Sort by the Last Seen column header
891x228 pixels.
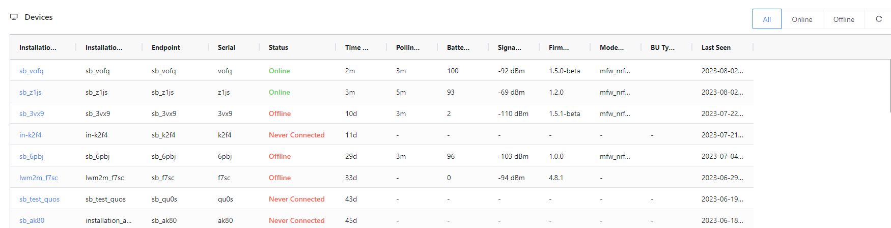point(716,47)
